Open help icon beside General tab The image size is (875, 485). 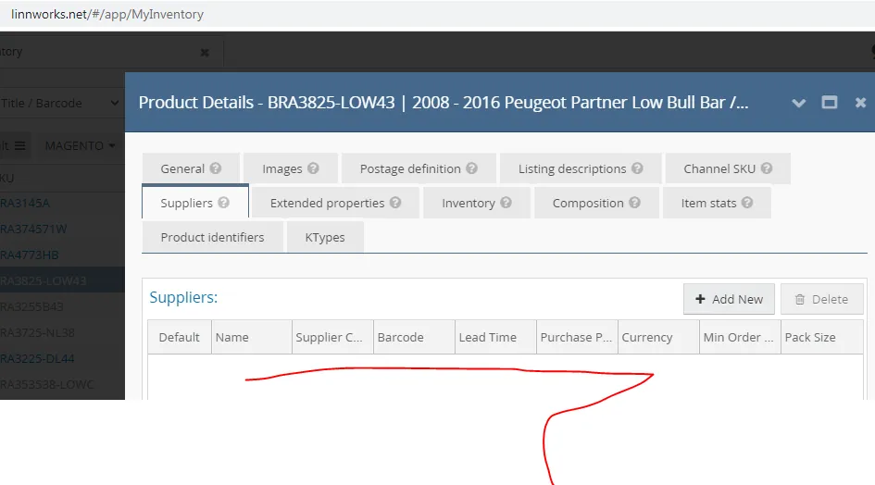click(x=216, y=168)
